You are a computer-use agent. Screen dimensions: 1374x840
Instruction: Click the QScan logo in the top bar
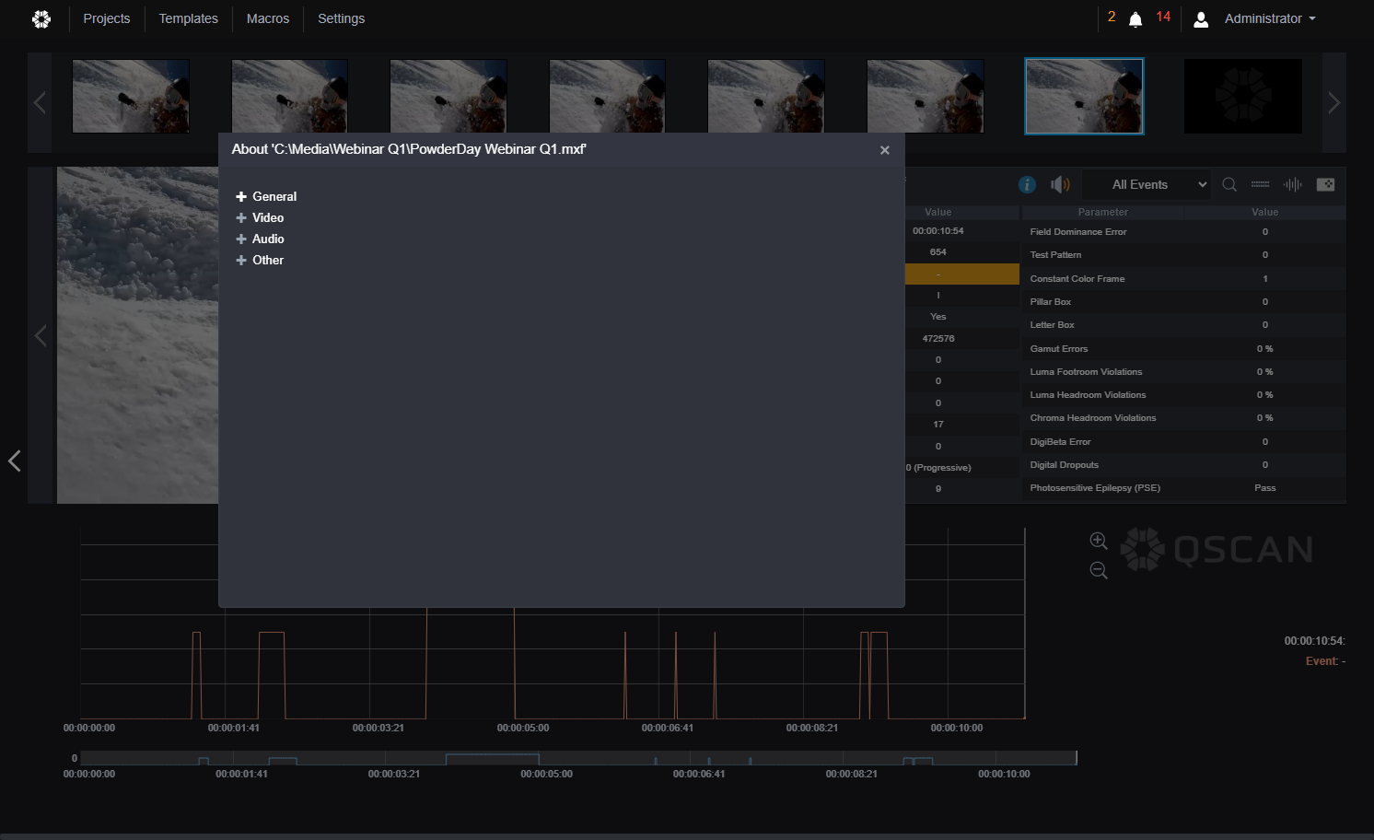point(41,18)
